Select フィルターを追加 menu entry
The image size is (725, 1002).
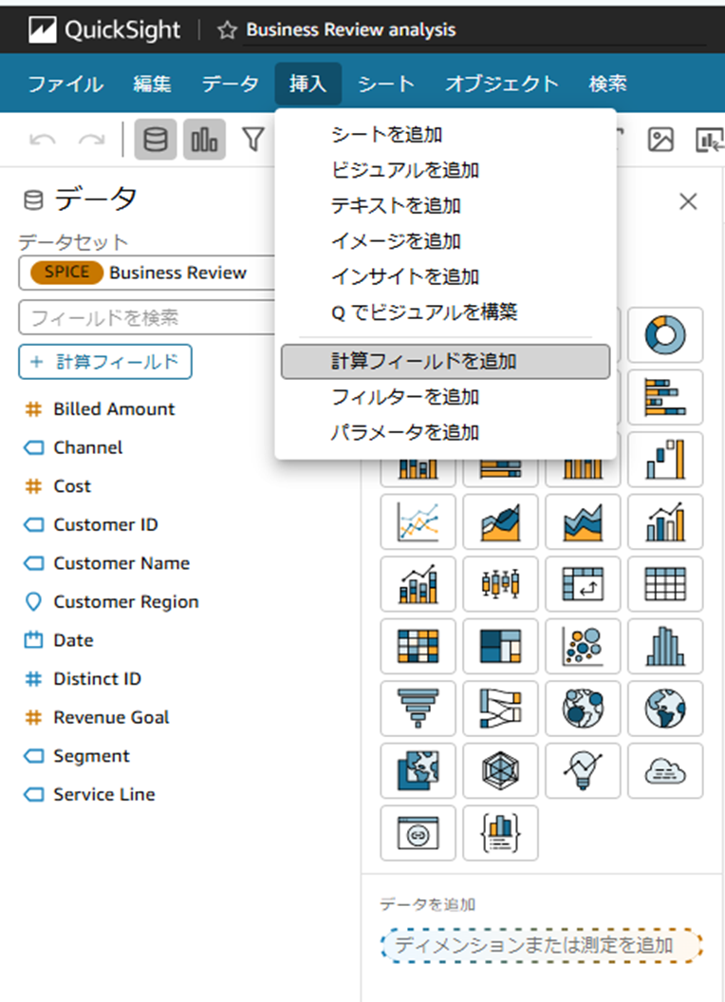[445, 398]
